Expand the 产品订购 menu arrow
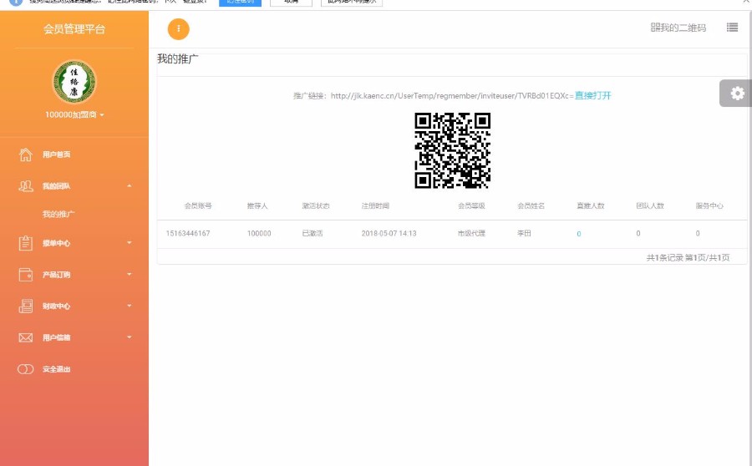Screen dimensions: 752x466 coord(129,274)
